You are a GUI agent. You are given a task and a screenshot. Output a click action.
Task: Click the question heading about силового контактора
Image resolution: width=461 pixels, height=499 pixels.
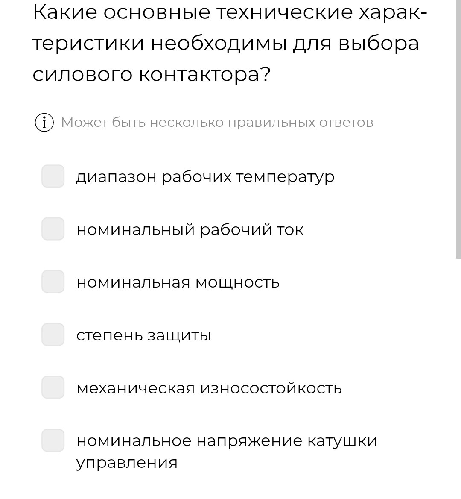pos(230,43)
